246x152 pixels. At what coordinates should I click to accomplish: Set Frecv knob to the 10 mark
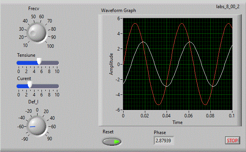25,45
